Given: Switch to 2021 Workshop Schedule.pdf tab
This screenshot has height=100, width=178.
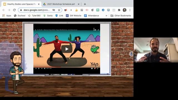Looking at the screenshot, I should (61, 4).
